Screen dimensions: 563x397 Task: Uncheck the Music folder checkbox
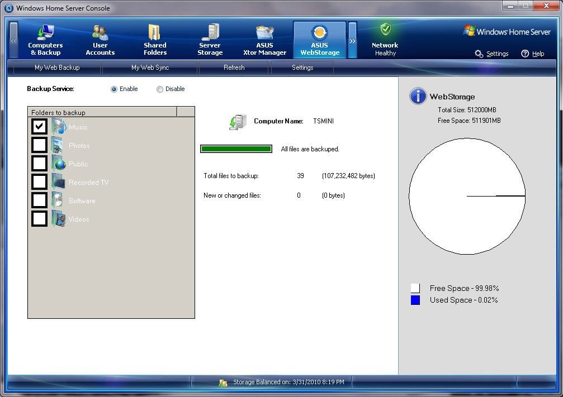click(x=39, y=127)
